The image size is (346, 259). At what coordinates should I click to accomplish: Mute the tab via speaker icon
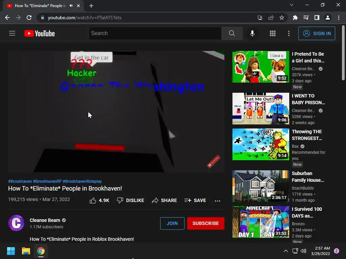point(71,6)
